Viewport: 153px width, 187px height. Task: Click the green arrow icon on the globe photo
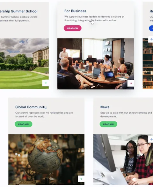(81, 179)
